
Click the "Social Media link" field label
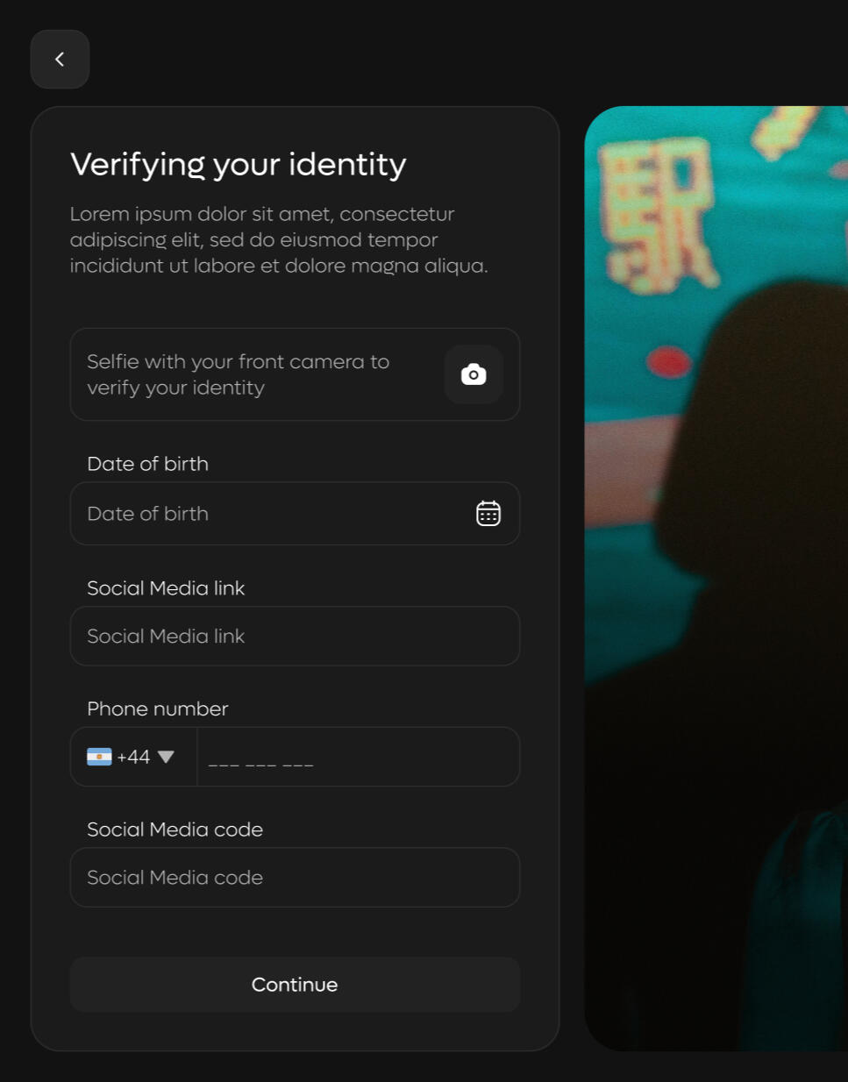(x=166, y=588)
